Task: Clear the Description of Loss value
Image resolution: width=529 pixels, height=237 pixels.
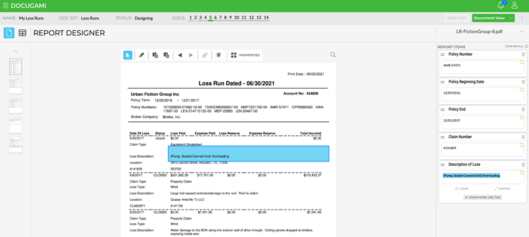Action: click(x=461, y=189)
